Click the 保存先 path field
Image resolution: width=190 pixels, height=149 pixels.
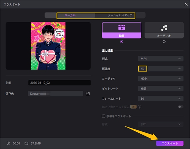(56, 94)
